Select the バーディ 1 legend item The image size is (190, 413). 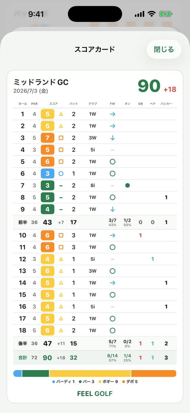[x=63, y=382]
